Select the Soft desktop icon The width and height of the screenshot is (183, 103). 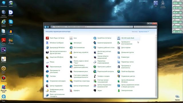(156, 4)
